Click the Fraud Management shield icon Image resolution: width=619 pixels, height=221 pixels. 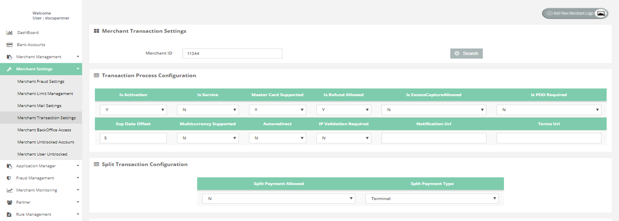(9, 178)
